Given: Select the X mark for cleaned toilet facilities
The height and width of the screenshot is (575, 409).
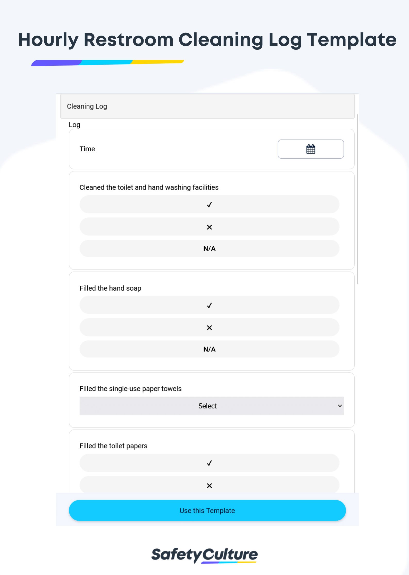Looking at the screenshot, I should coord(209,227).
